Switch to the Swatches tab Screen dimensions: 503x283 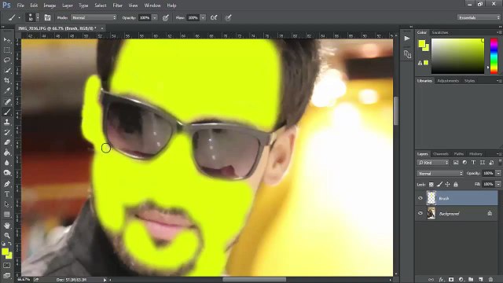440,32
